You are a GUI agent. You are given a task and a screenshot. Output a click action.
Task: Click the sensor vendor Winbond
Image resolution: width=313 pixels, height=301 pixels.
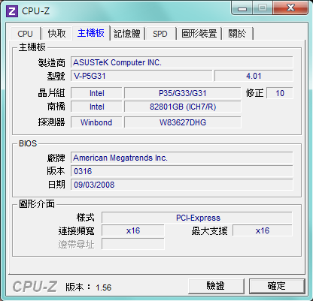(96, 122)
